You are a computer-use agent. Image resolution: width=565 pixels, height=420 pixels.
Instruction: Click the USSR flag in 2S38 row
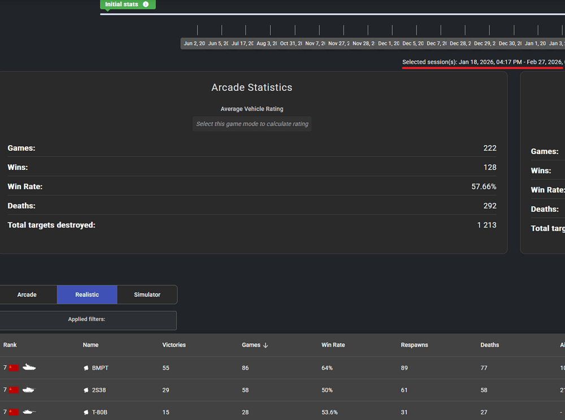pos(14,390)
